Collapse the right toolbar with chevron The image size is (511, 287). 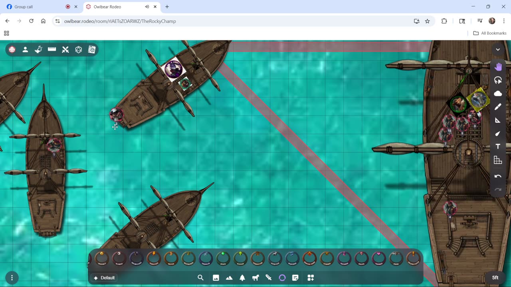(498, 49)
